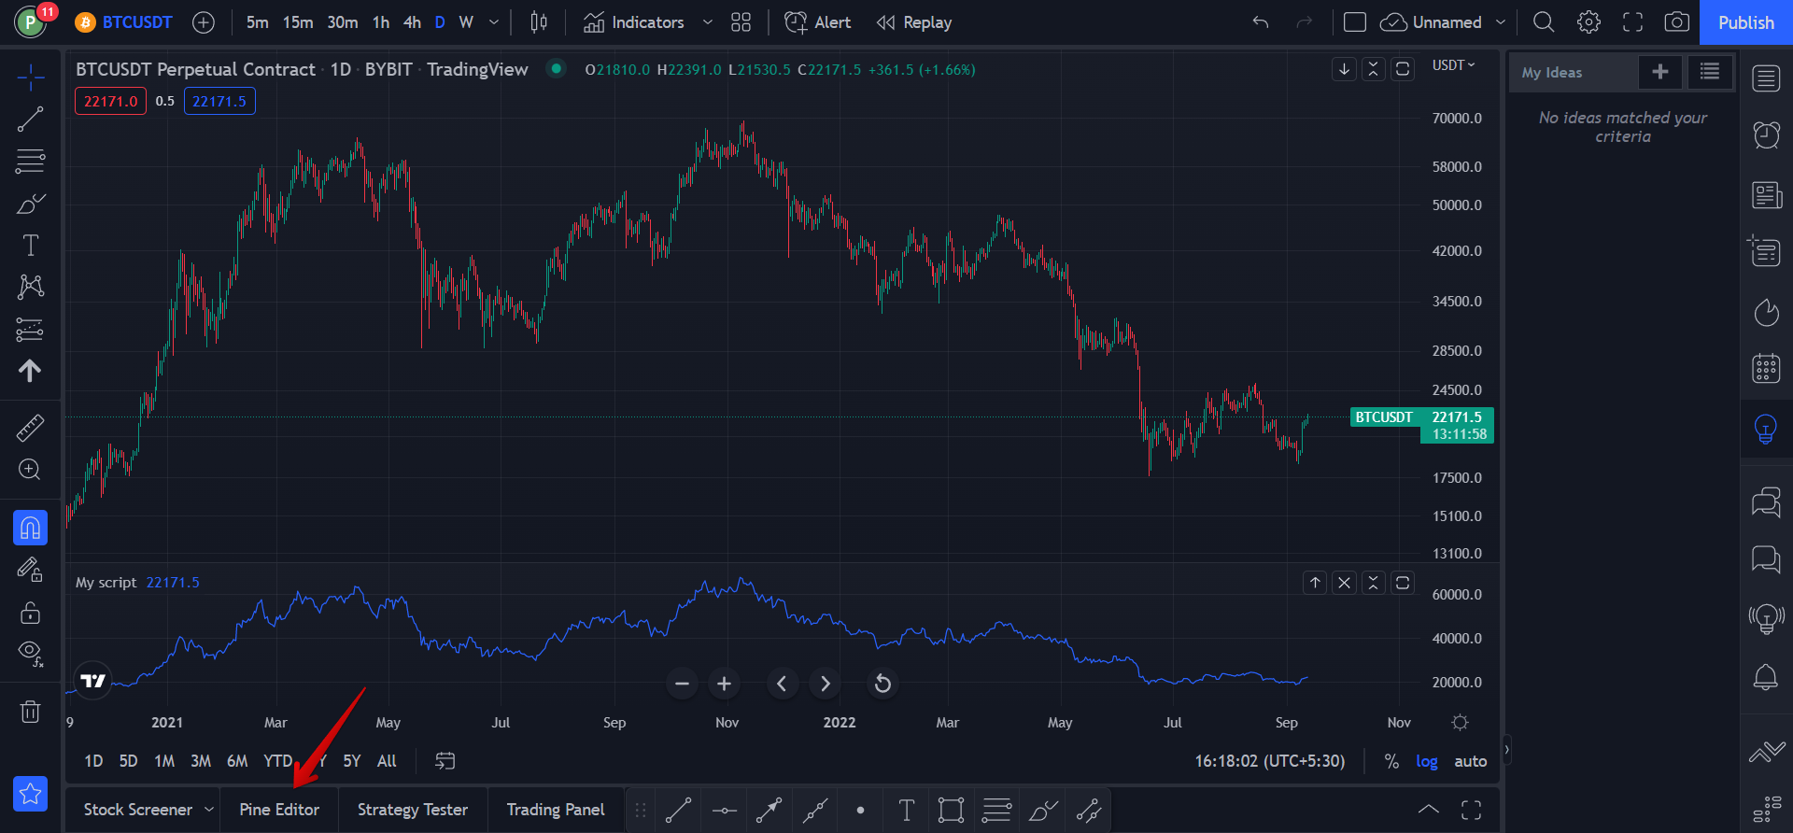Select the ruler measure tool

point(31,429)
